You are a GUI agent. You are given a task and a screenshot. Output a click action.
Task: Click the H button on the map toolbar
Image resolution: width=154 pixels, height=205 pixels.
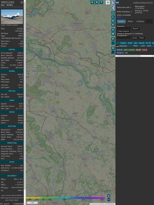click(x=97, y=2)
